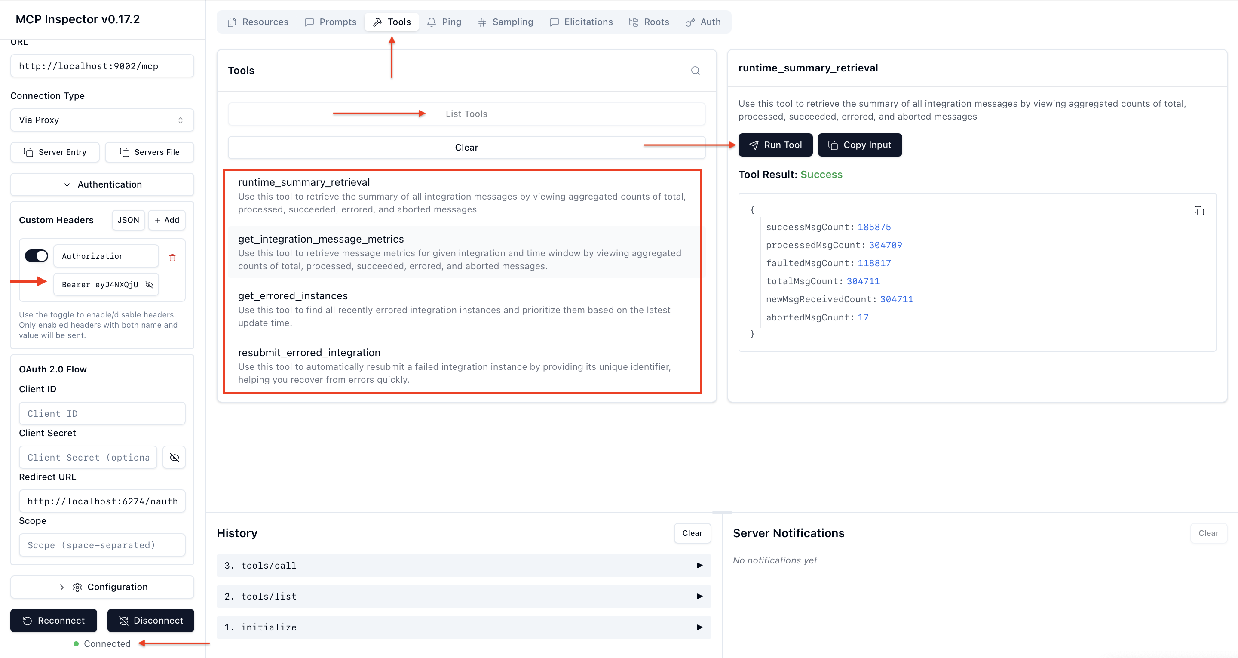Collapse the Authentication section

tap(102, 184)
